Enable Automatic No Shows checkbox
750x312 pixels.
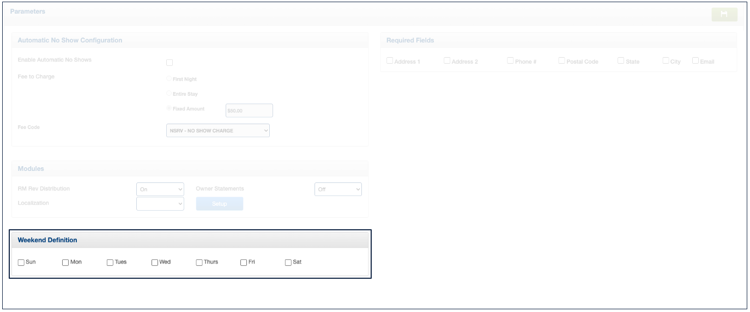point(170,63)
